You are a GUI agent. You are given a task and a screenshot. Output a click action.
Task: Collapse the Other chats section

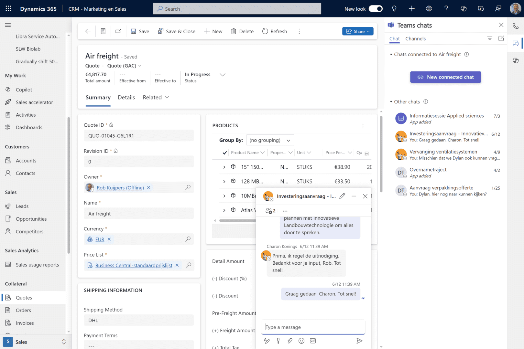click(x=391, y=102)
